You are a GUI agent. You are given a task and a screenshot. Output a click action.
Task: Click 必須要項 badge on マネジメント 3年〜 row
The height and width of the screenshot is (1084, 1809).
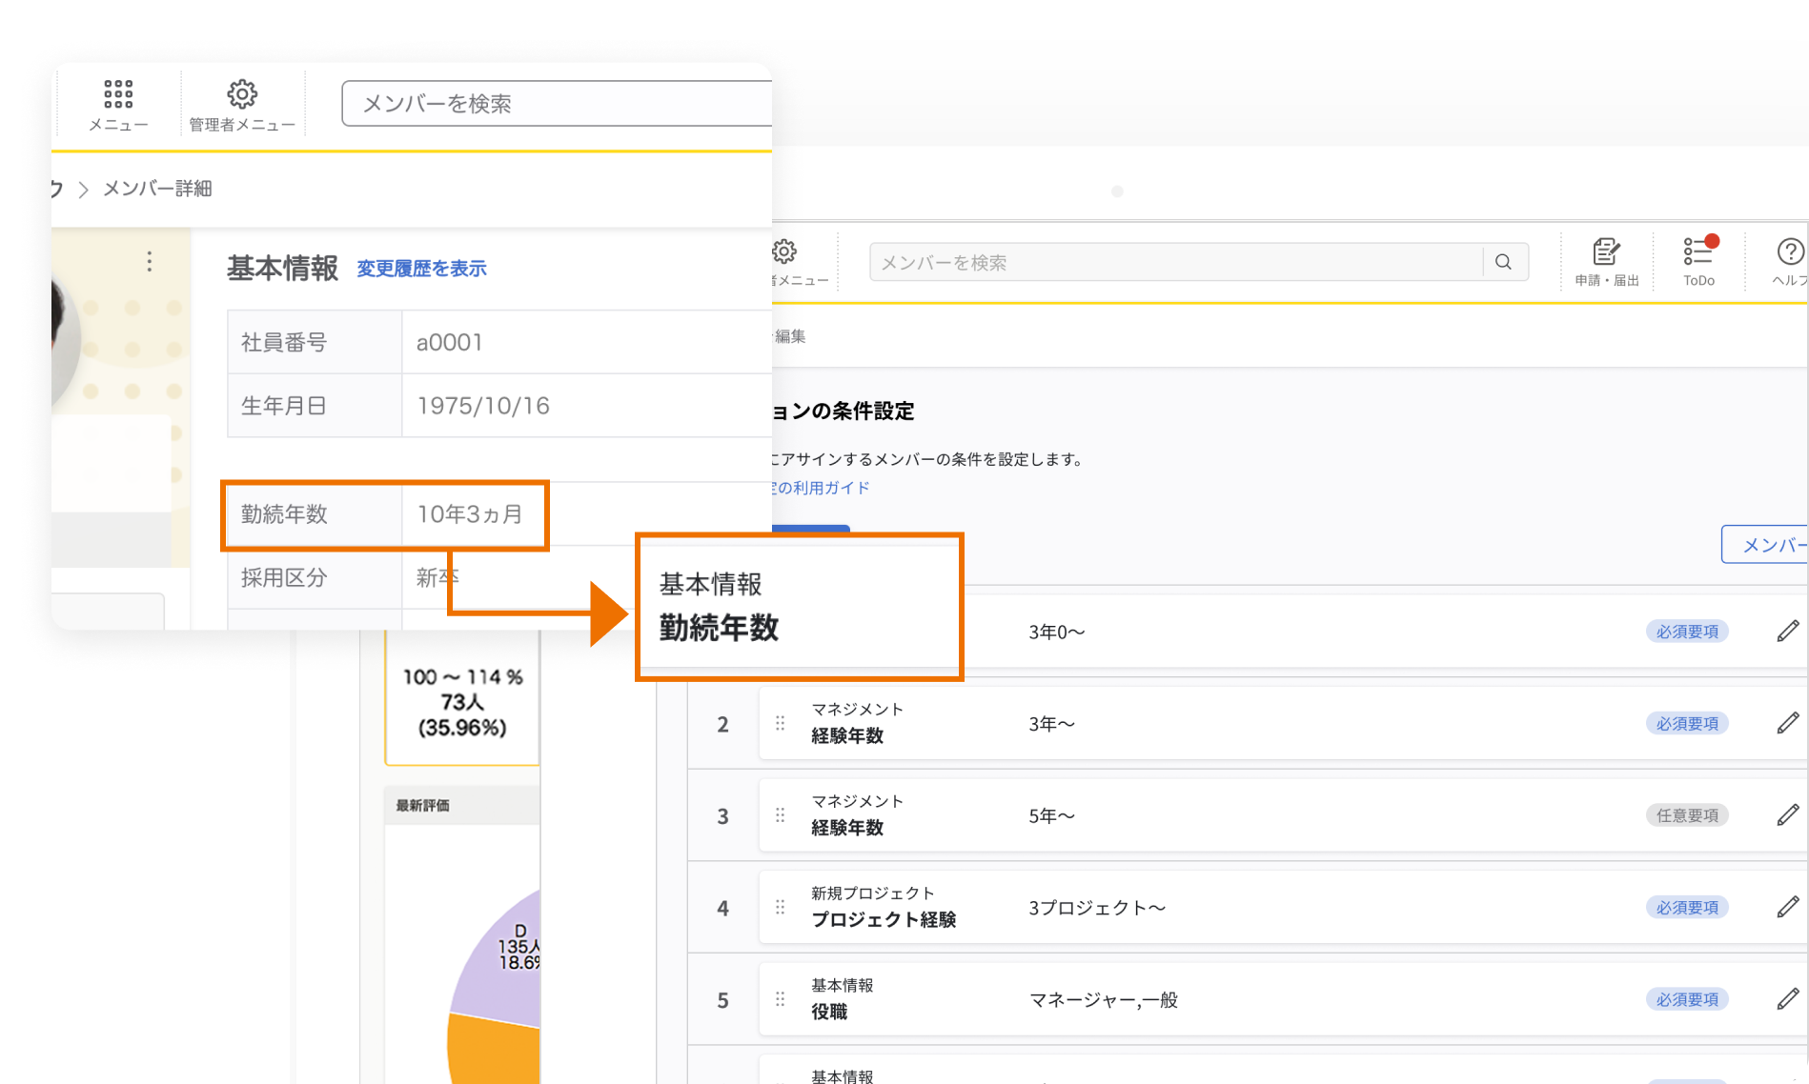(1687, 723)
